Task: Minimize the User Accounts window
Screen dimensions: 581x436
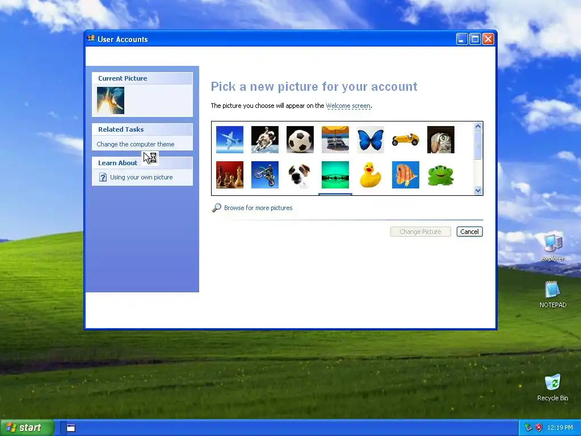Action: tap(462, 39)
